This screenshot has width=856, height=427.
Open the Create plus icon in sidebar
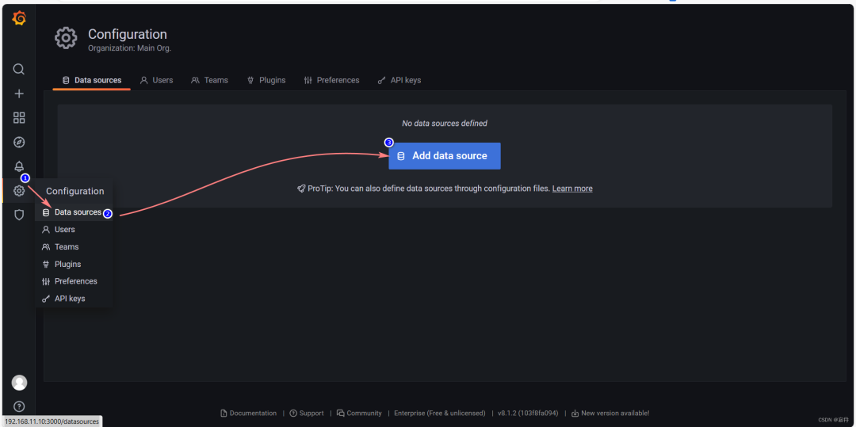pyautogui.click(x=19, y=93)
